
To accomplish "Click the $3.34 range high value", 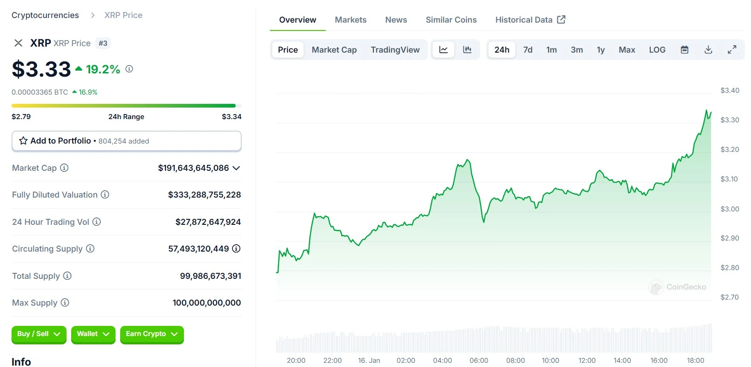I will click(232, 117).
